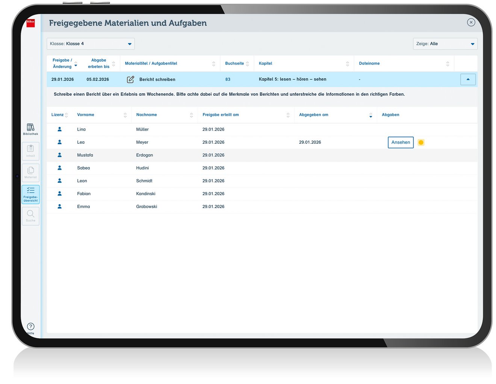Click the license icon for Emma Grabowski

[x=59, y=206]
